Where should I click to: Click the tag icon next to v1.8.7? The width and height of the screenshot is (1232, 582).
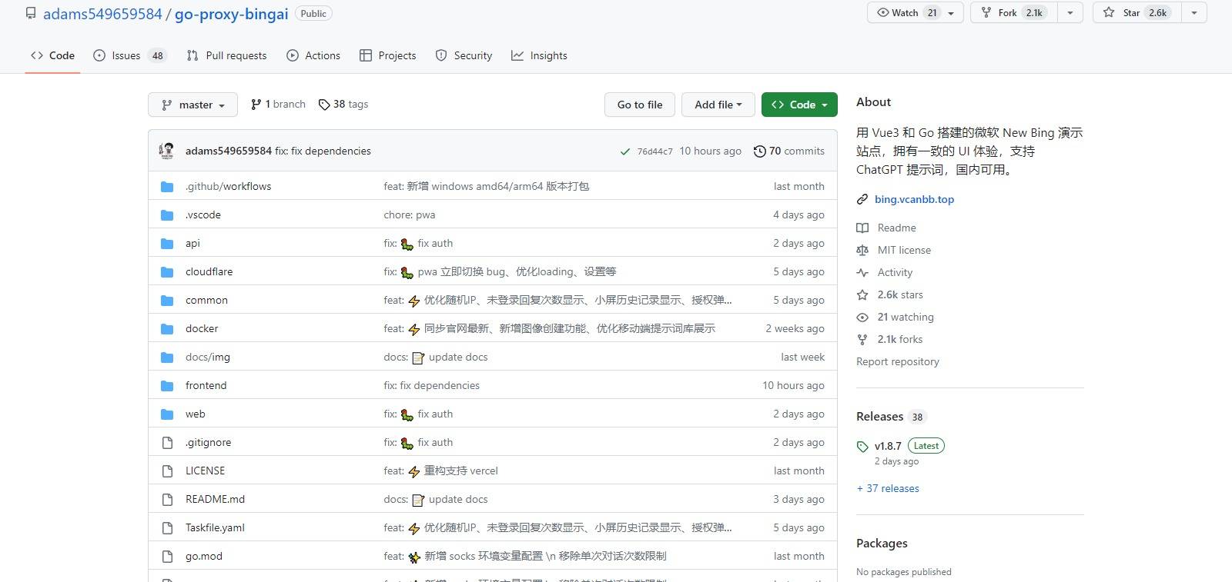(x=862, y=447)
